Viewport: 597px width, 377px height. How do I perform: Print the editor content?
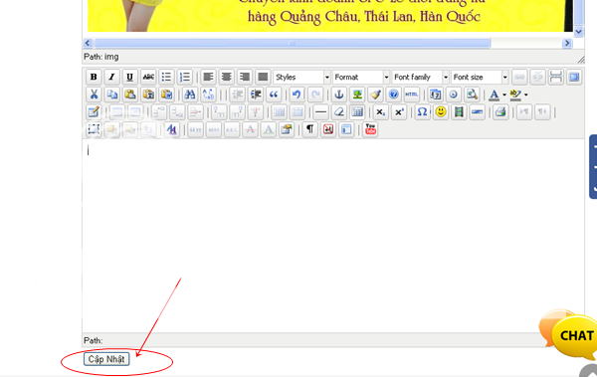coord(500,112)
